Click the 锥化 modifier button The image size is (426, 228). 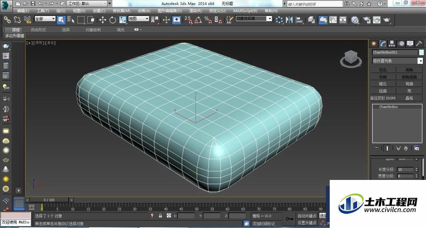(x=383, y=84)
